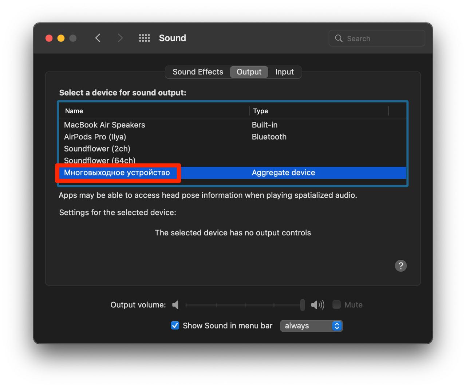Go forward with the right chevron
The height and width of the screenshot is (388, 466).
[120, 38]
